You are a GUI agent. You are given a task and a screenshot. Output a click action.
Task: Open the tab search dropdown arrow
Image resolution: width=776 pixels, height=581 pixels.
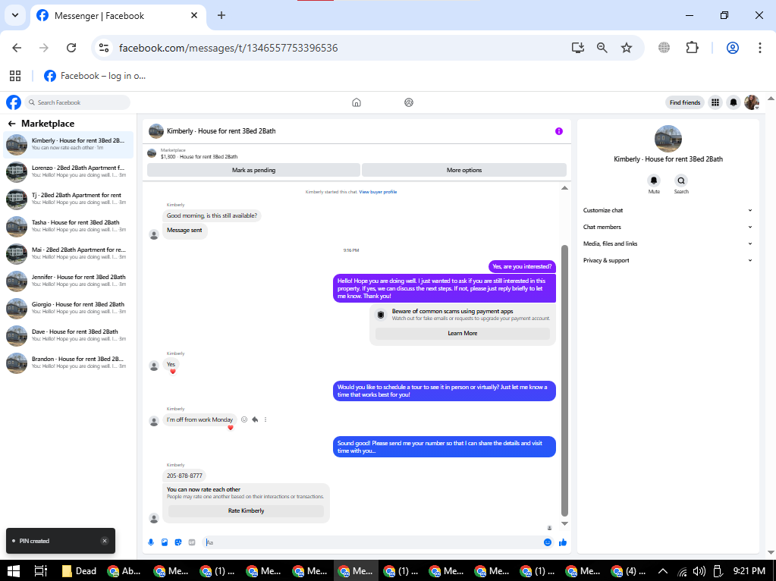pos(15,15)
